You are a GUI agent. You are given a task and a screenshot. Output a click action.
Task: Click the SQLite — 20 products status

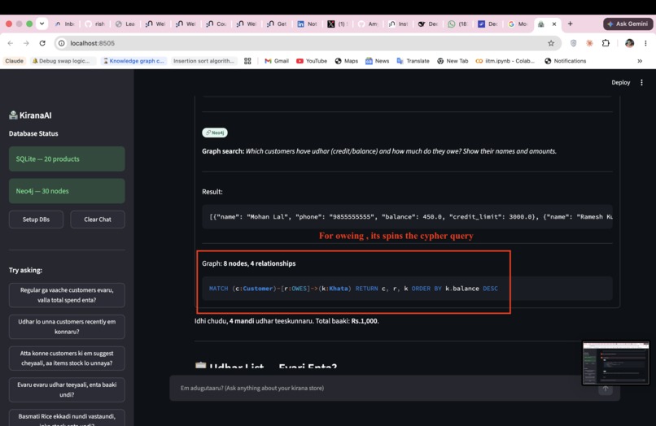pos(67,159)
